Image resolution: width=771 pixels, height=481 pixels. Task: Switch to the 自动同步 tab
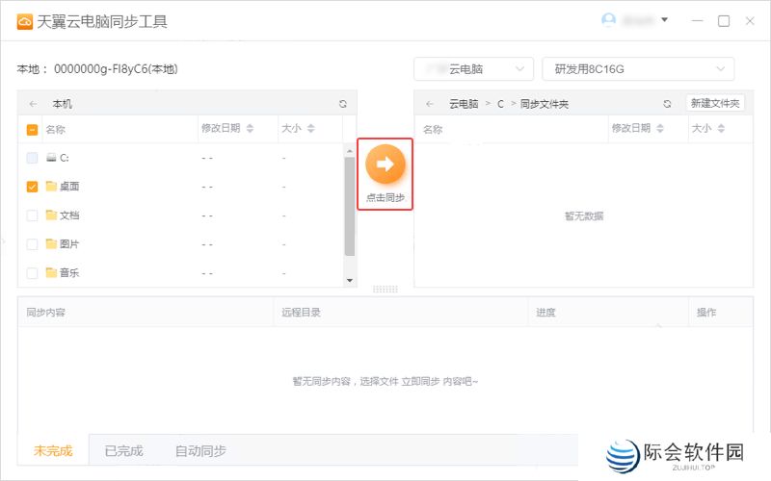pyautogui.click(x=200, y=450)
